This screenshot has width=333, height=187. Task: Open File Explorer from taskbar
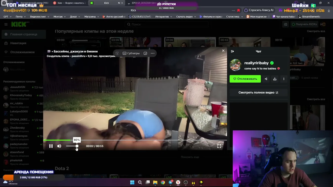[155, 182]
